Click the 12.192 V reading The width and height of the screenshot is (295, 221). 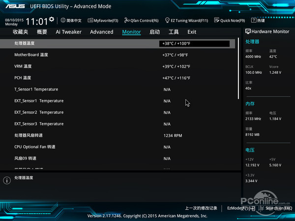pyautogui.click(x=252, y=165)
